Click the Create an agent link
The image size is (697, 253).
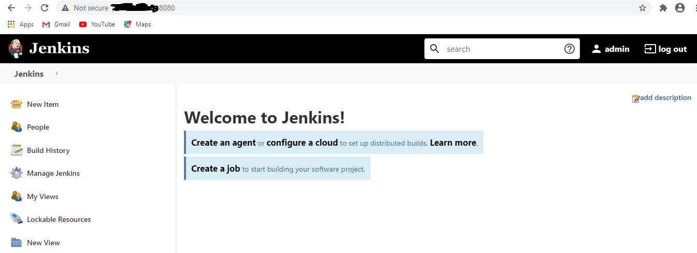223,143
